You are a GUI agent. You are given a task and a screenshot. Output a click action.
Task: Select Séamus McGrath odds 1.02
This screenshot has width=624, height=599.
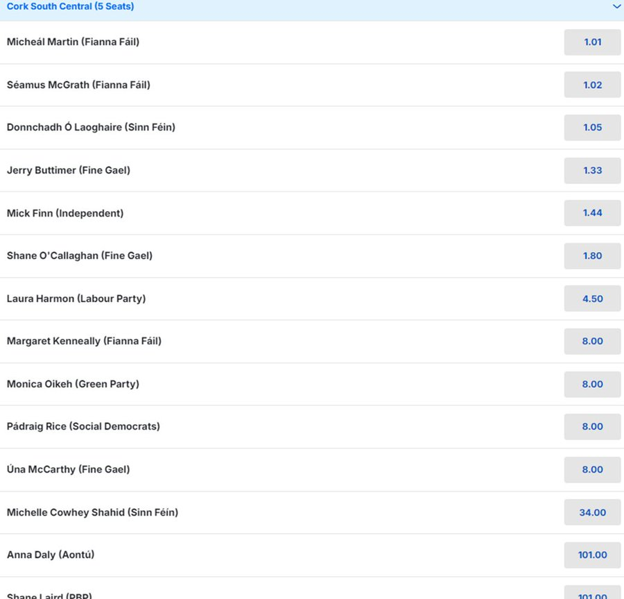[592, 85]
